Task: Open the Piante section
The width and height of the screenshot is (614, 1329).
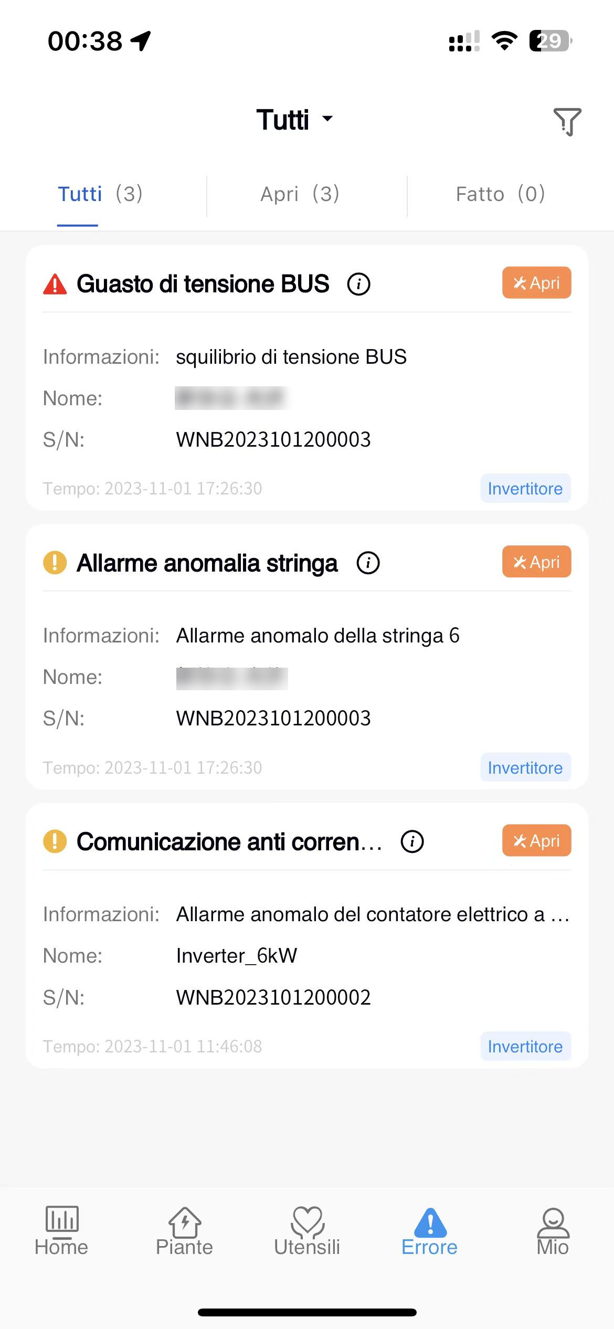Action: click(x=184, y=1231)
